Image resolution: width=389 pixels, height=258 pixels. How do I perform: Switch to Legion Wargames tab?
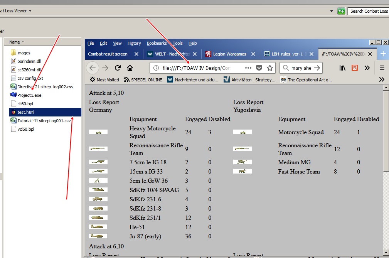(230, 54)
